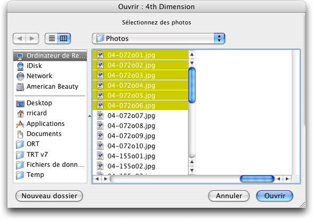Click the right scroll-right arrow of browser
This screenshot has width=313, height=220.
click(287, 179)
